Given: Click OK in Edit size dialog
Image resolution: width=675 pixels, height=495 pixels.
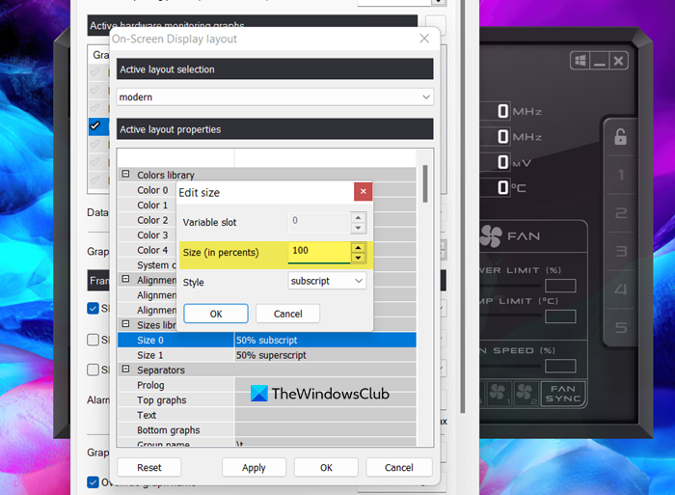Looking at the screenshot, I should click(216, 314).
